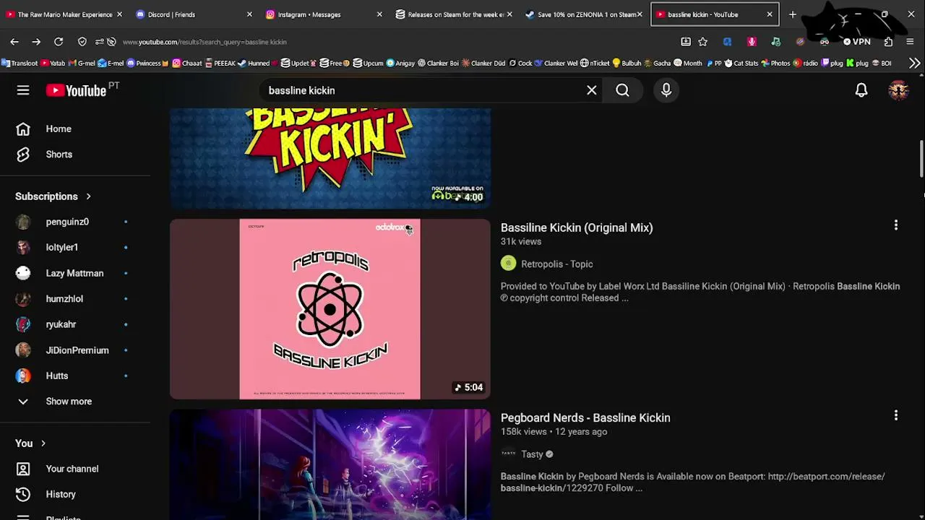
Task: Open the G-mel bookmark
Action: (82, 63)
